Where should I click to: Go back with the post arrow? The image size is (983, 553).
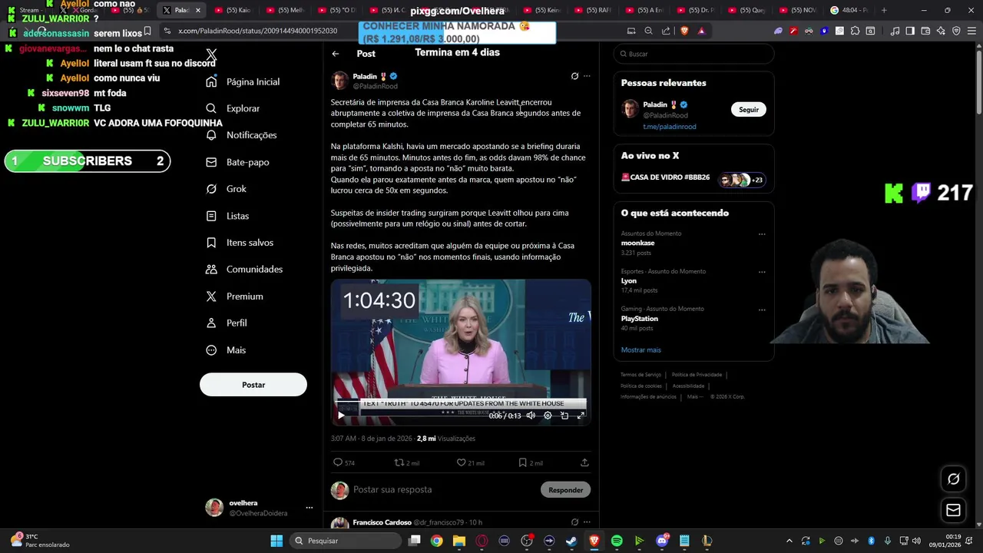(336, 54)
